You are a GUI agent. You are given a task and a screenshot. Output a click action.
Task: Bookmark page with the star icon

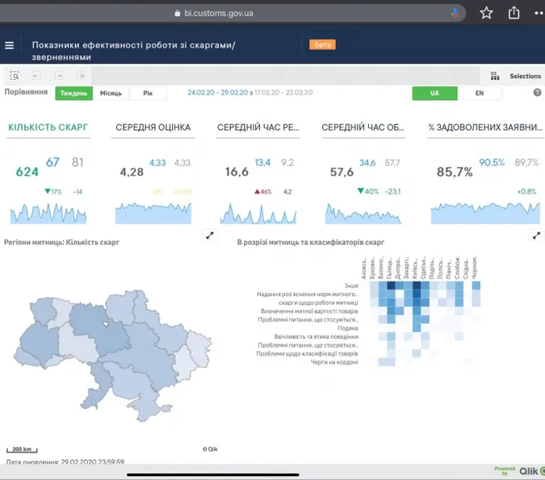tap(486, 13)
